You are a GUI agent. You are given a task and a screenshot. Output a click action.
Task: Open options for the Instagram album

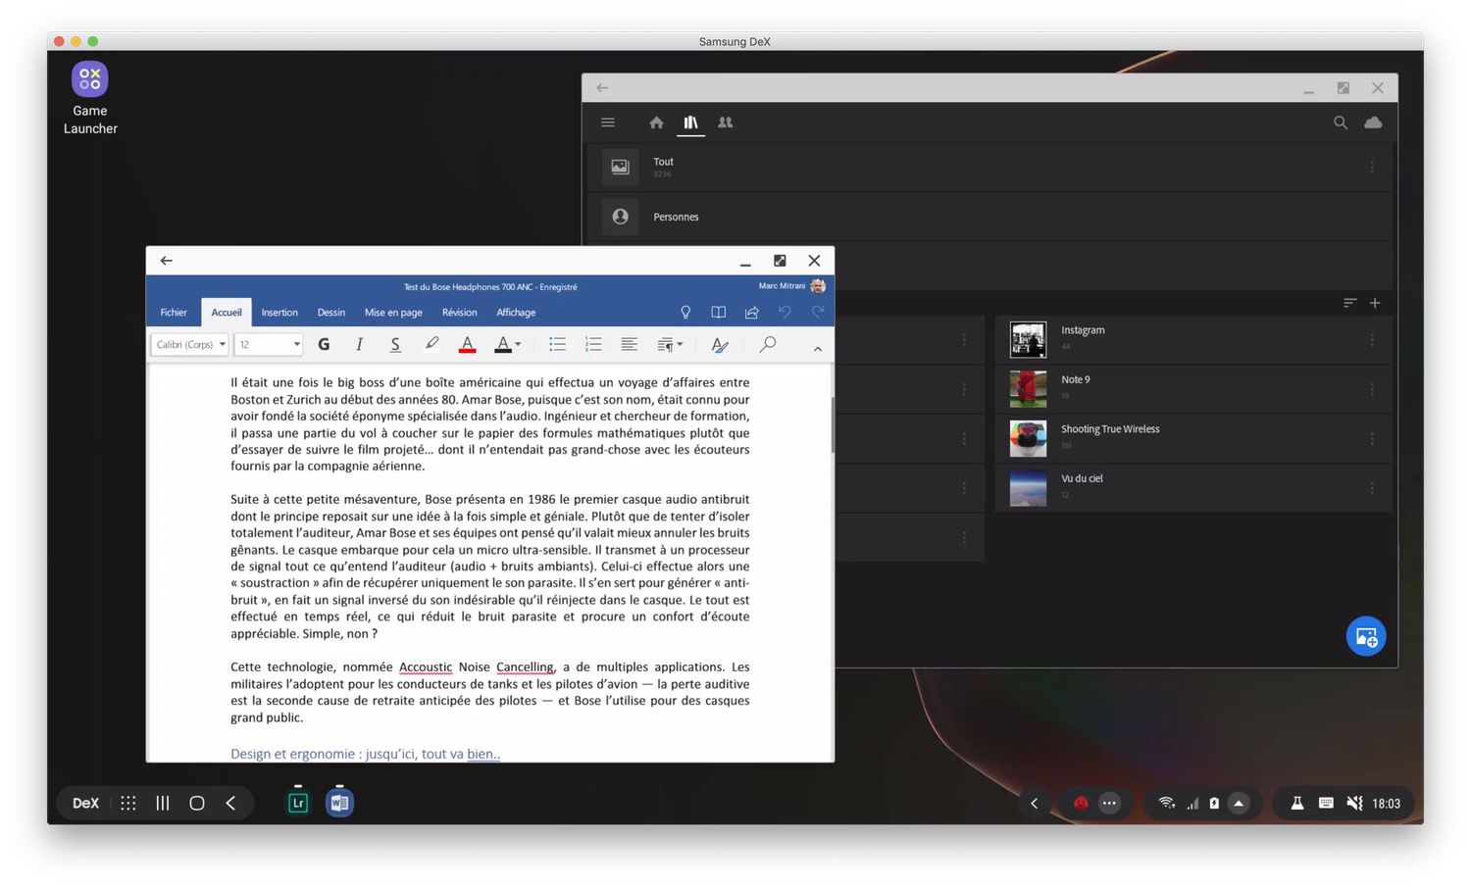tap(1372, 340)
